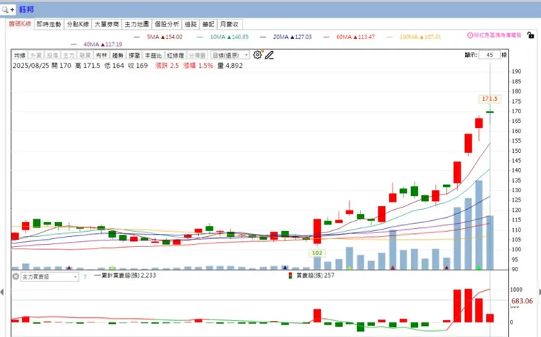
Task: Toggle the 主力 overlay button
Action: [68, 55]
